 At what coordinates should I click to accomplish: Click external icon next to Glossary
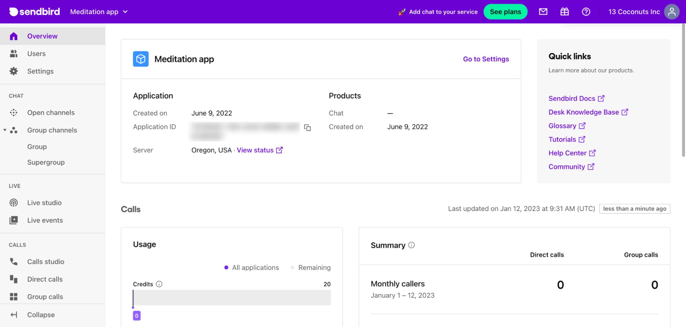point(582,126)
